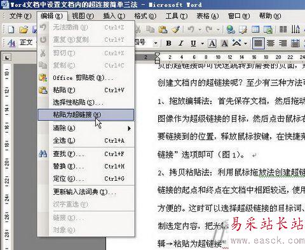Click document line starting 1、拖放编辑法
Screen dimensions: 305x250
231,102
